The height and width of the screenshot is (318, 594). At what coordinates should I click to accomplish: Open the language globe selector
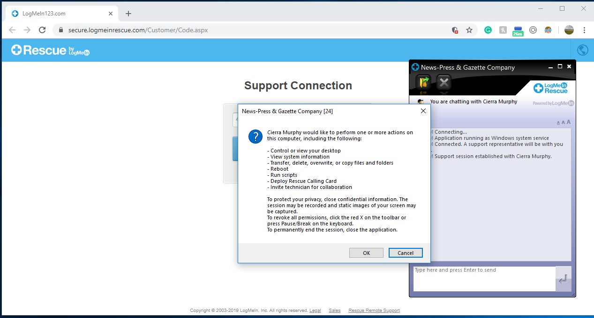(582, 50)
